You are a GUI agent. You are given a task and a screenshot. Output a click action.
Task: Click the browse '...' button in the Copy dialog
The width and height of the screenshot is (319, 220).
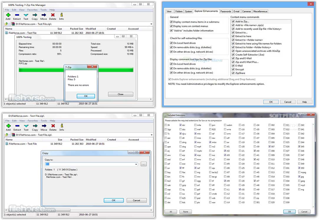pyautogui.click(x=144, y=164)
